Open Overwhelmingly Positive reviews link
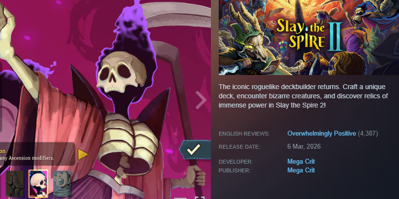 [322, 133]
